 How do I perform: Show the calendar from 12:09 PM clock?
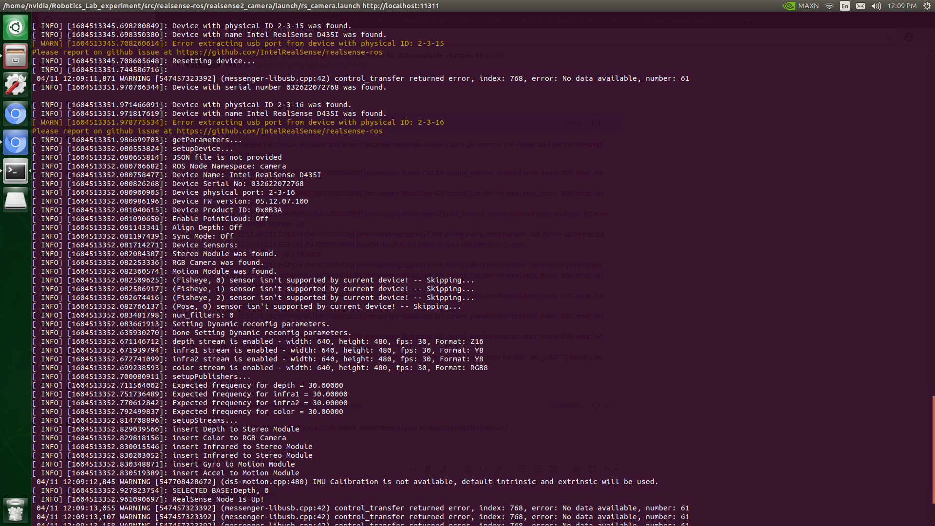pyautogui.click(x=902, y=6)
